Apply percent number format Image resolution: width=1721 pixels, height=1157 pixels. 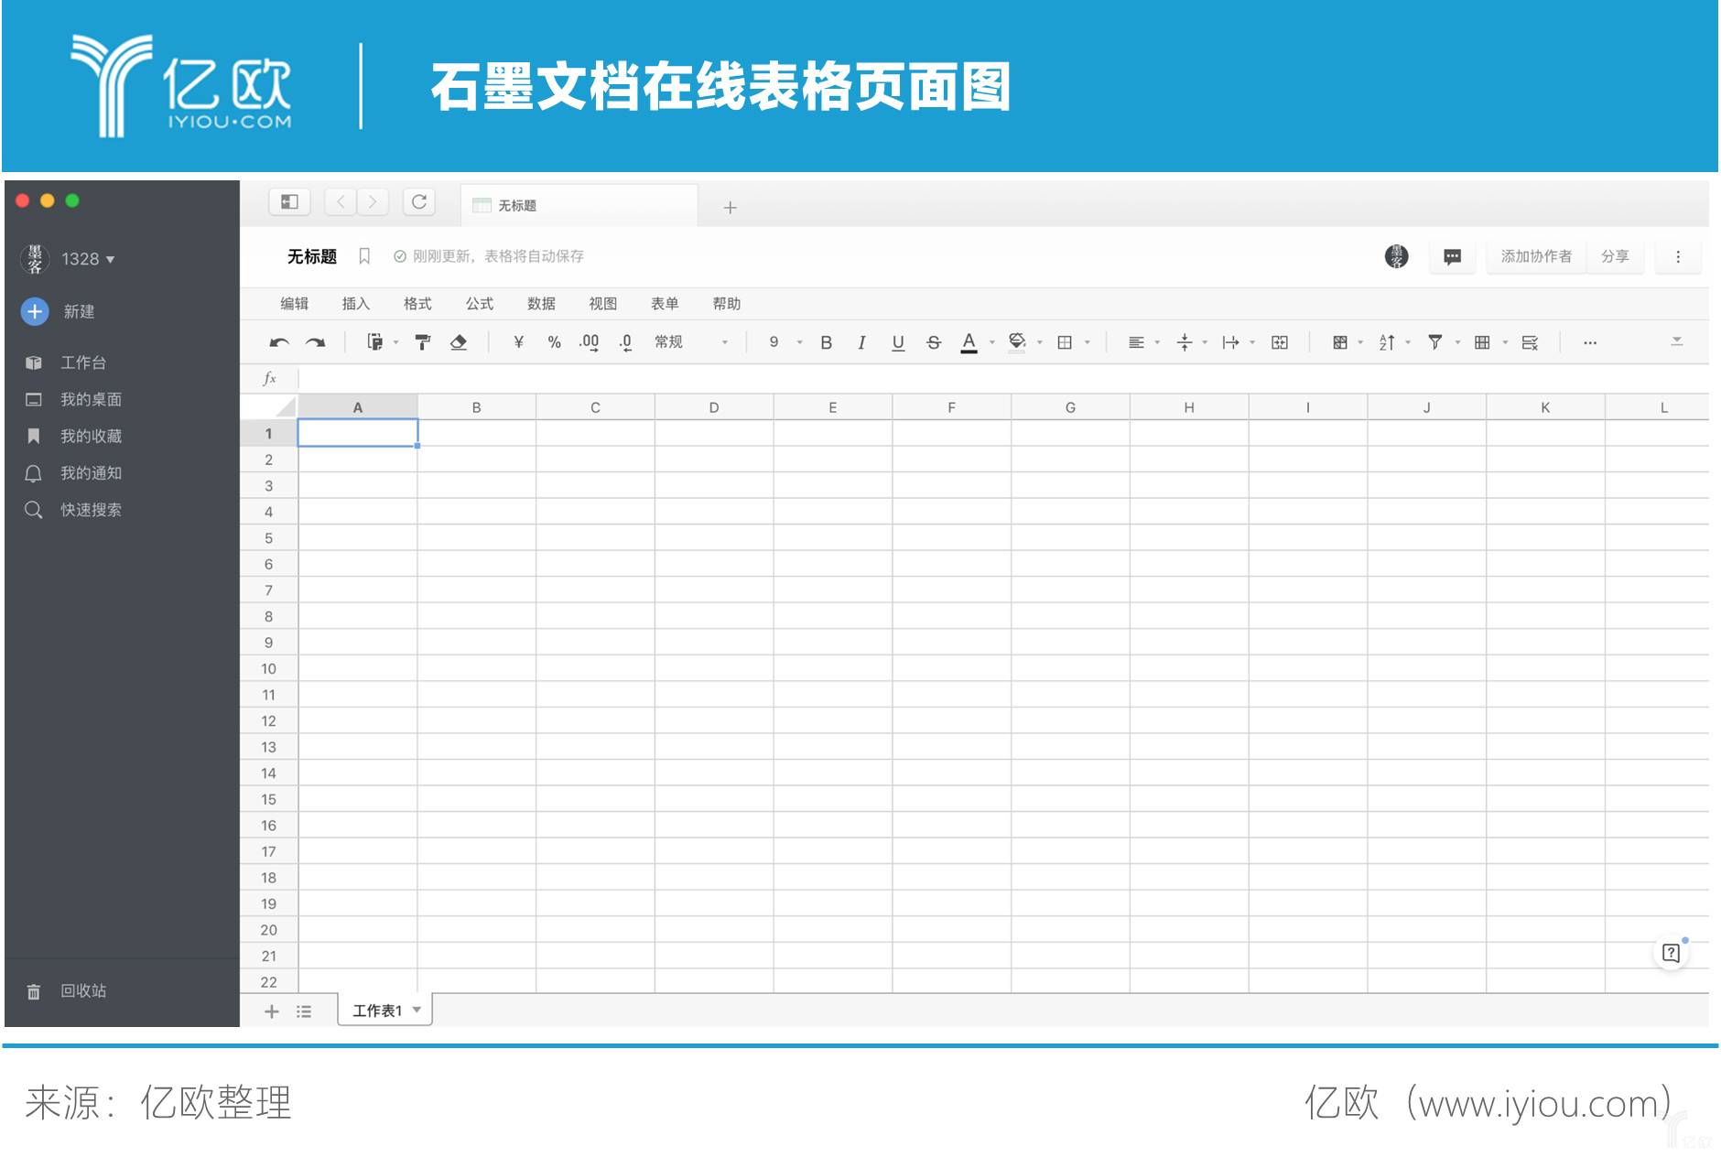coord(554,342)
